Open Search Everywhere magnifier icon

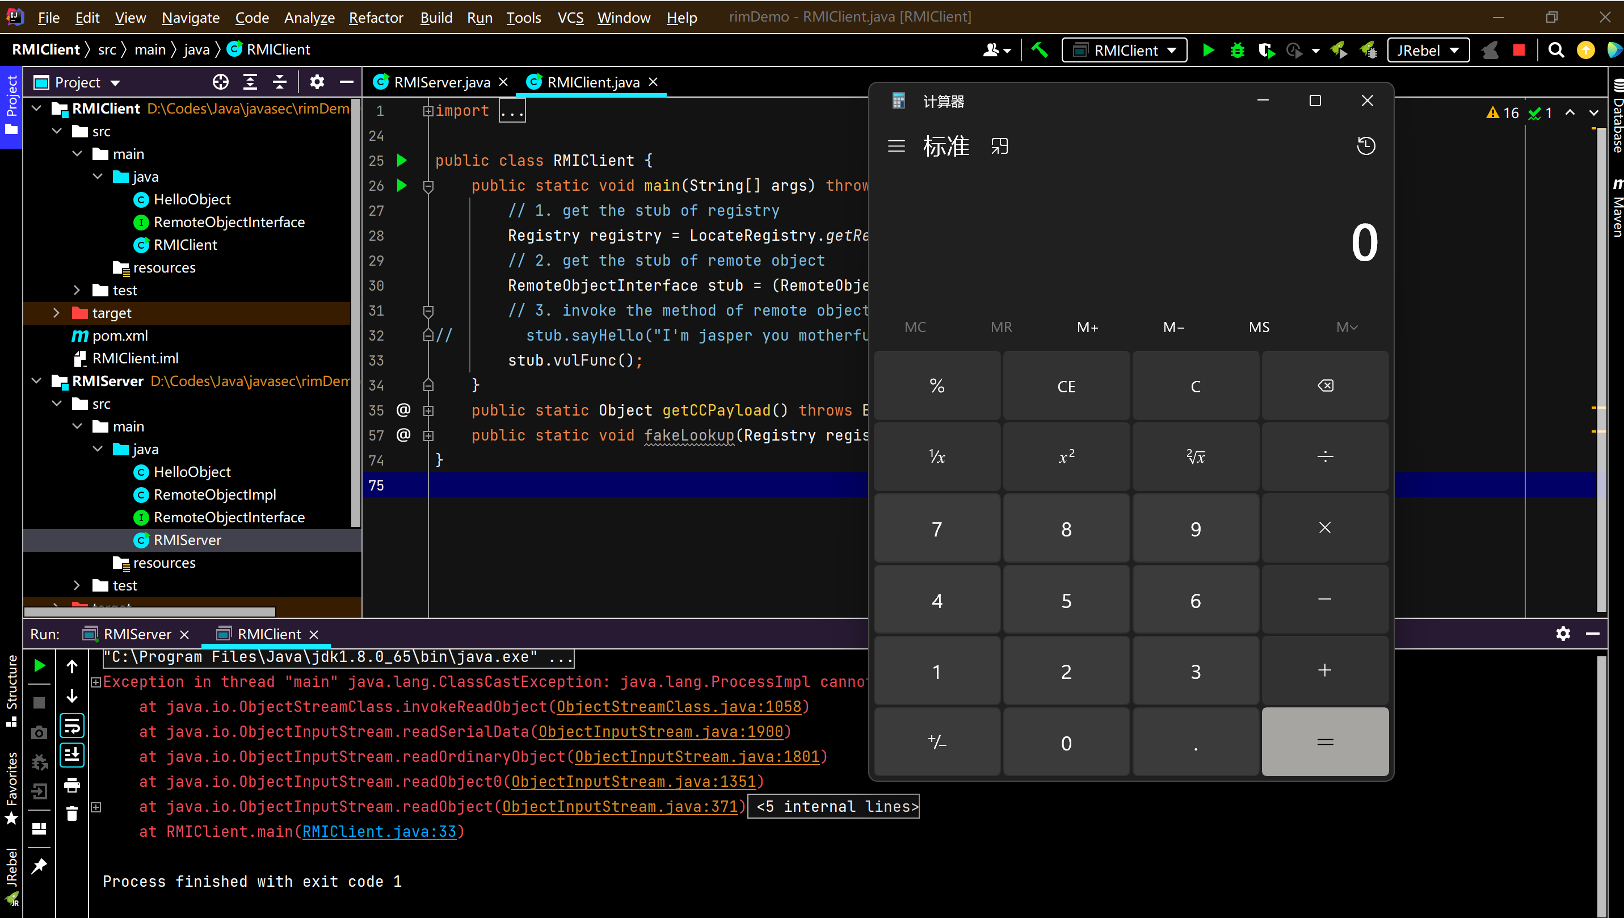(1556, 51)
